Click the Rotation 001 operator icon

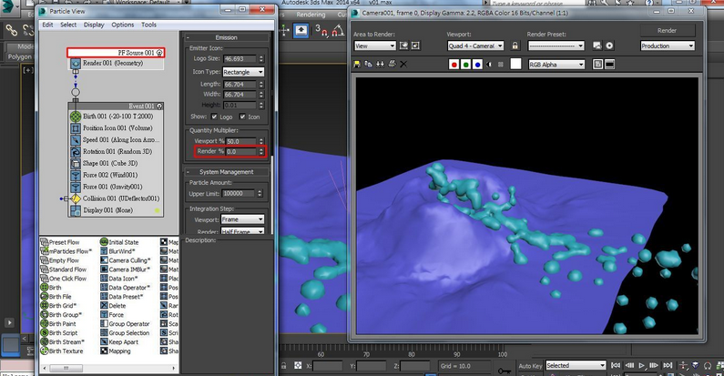click(76, 151)
